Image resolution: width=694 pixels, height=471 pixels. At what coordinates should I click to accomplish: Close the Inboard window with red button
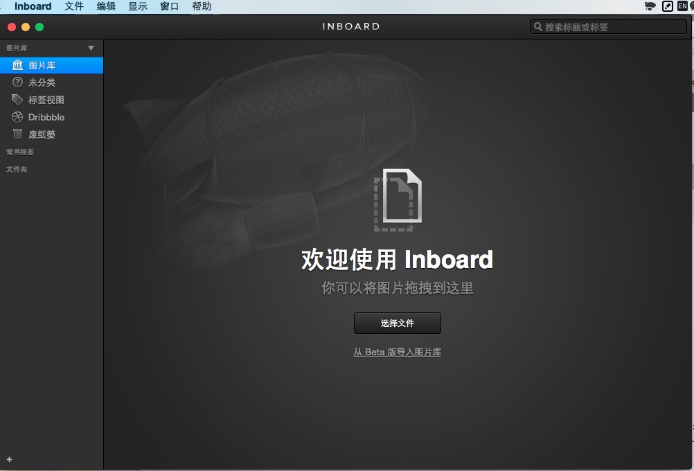(12, 27)
